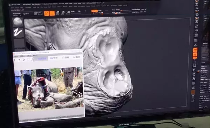Viewport: 210px width, 128px height.
Task: Open the current brush thumbnail picker
Action: 18,22
